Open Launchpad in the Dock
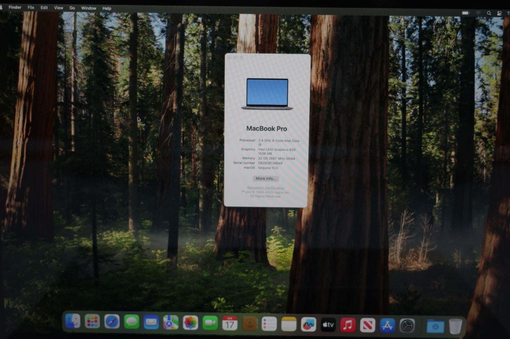The image size is (510, 339). click(92, 322)
